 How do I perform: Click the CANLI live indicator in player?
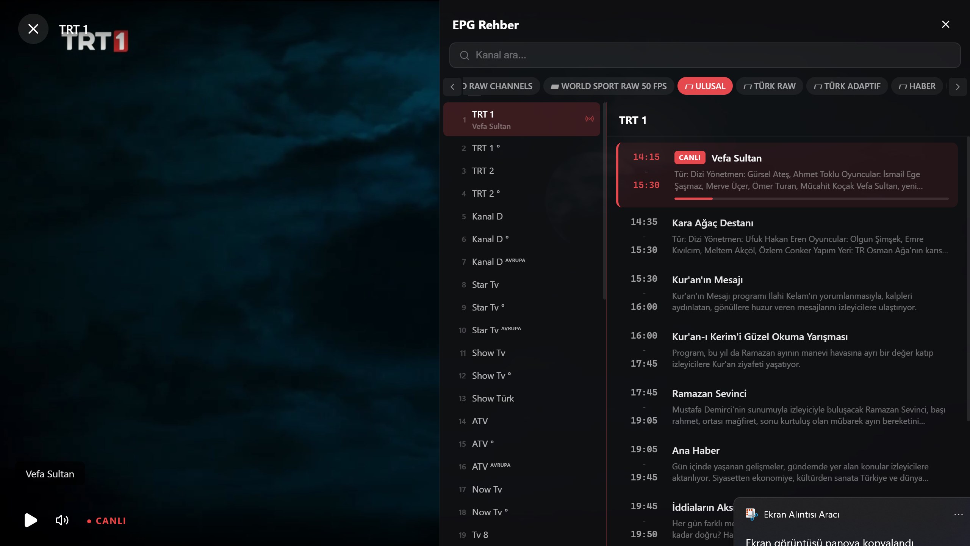[x=106, y=521]
